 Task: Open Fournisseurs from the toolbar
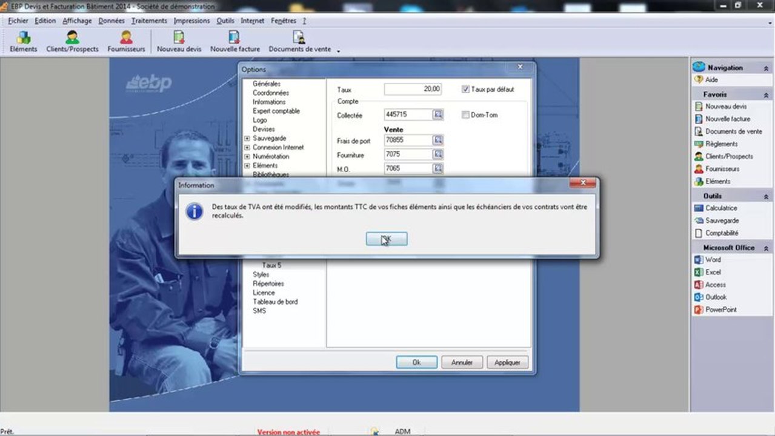coord(126,42)
